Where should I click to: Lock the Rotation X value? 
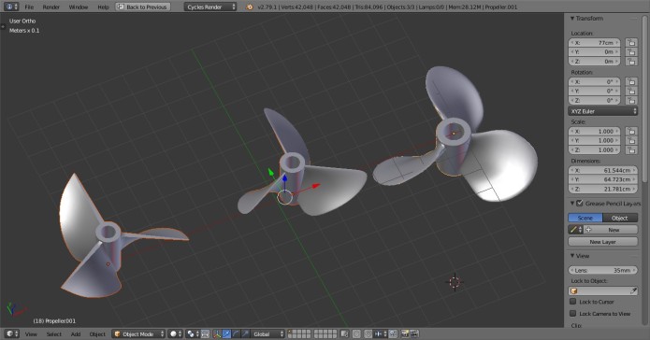[x=631, y=81]
